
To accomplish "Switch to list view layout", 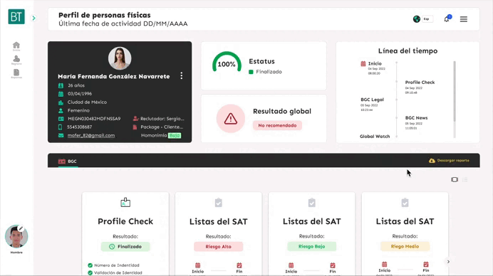I will [x=465, y=179].
